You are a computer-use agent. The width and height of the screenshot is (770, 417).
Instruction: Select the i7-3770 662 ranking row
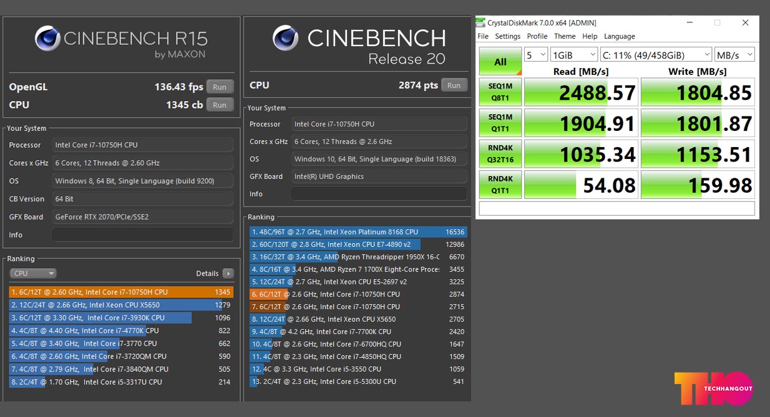pyautogui.click(x=121, y=343)
